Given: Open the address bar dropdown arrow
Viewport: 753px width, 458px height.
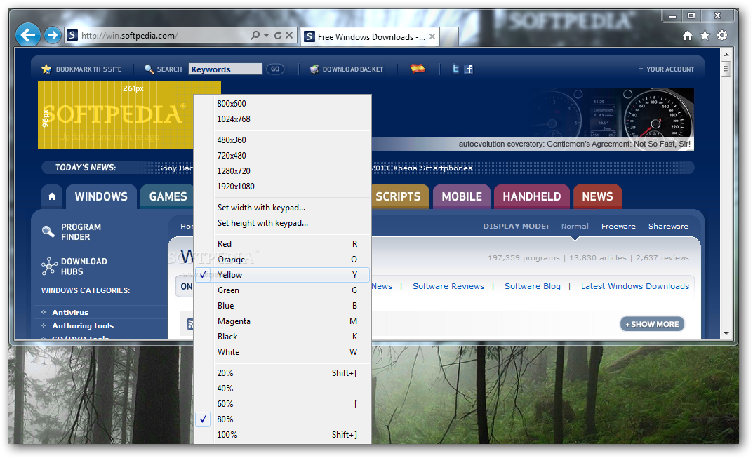Looking at the screenshot, I should tap(266, 36).
